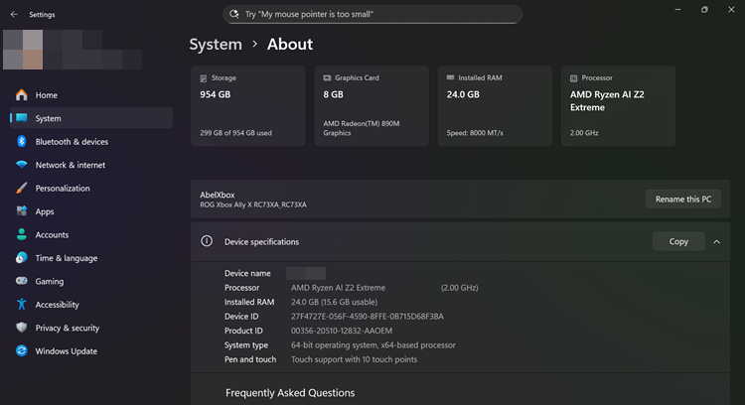Image resolution: width=745 pixels, height=405 pixels.
Task: Open Accounts settings
Action: [x=90, y=234]
